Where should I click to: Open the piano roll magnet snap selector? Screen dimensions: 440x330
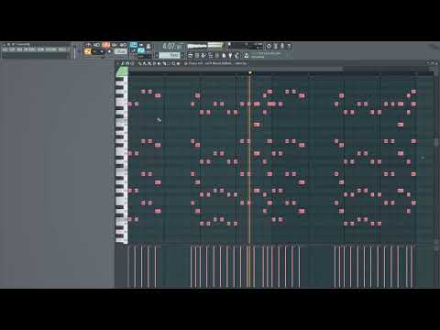pyautogui.click(x=127, y=63)
